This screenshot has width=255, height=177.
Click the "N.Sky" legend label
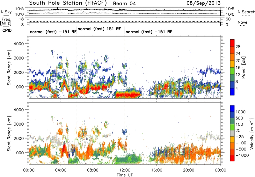(x=6, y=12)
